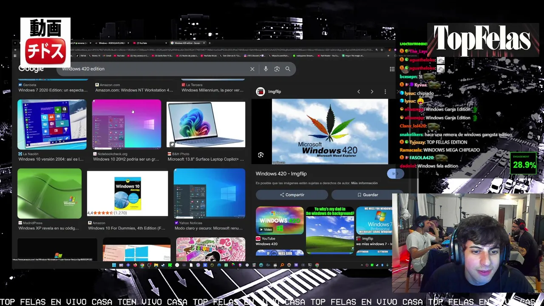This screenshot has height=306, width=544.
Task: Switch to the Windows RODSQUARE tab
Action: [113, 43]
